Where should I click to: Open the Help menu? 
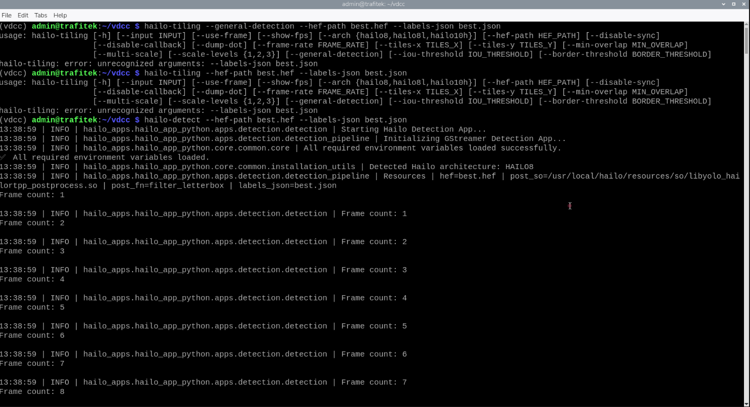pos(60,15)
